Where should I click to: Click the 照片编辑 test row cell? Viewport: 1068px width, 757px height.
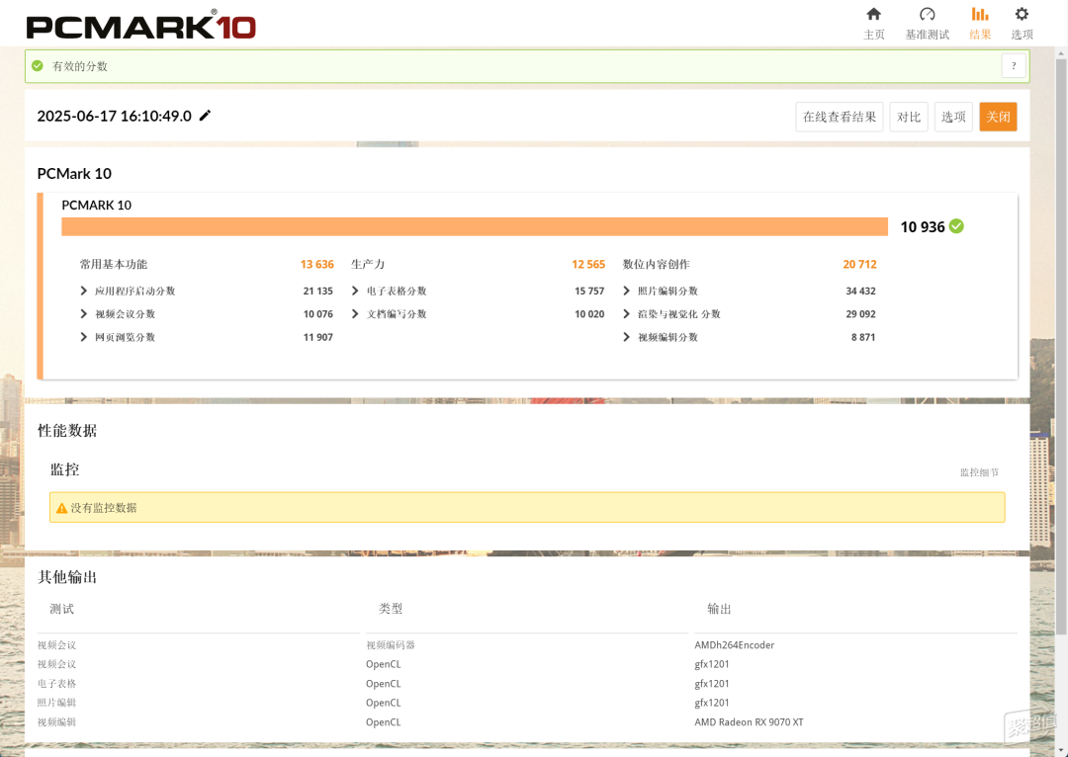click(56, 703)
